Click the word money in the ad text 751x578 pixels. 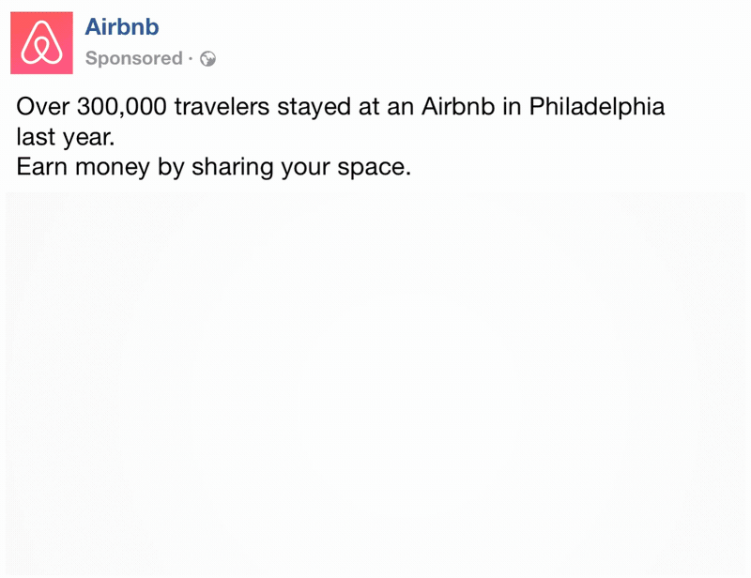click(113, 168)
